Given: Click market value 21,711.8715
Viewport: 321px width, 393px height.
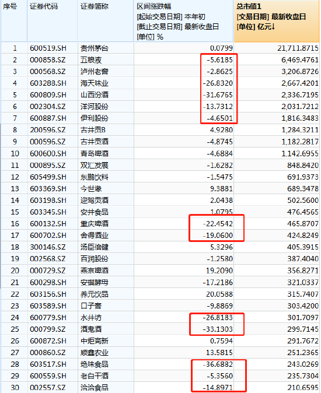Looking at the screenshot, I should coord(298,48).
